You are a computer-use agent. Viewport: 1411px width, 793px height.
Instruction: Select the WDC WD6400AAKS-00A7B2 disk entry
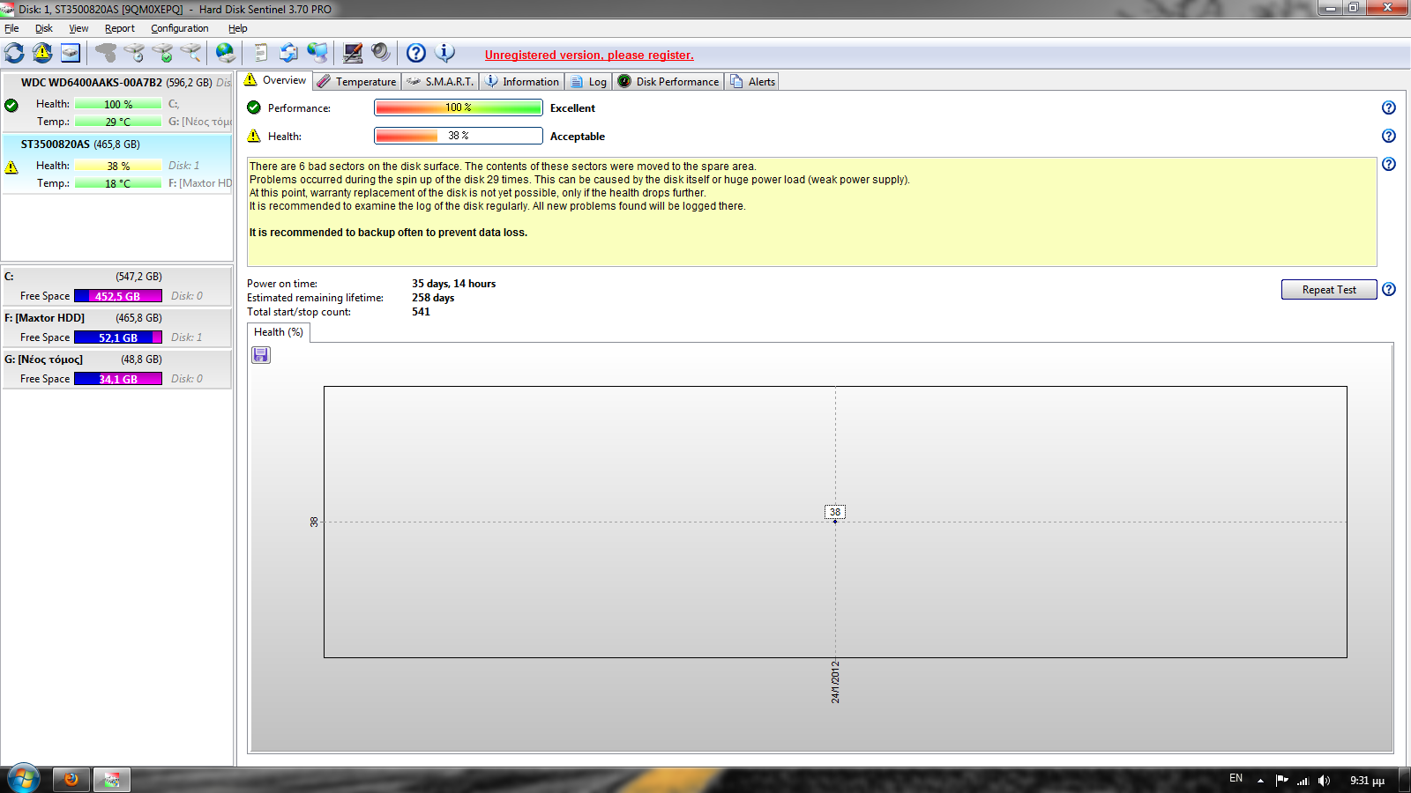click(116, 102)
